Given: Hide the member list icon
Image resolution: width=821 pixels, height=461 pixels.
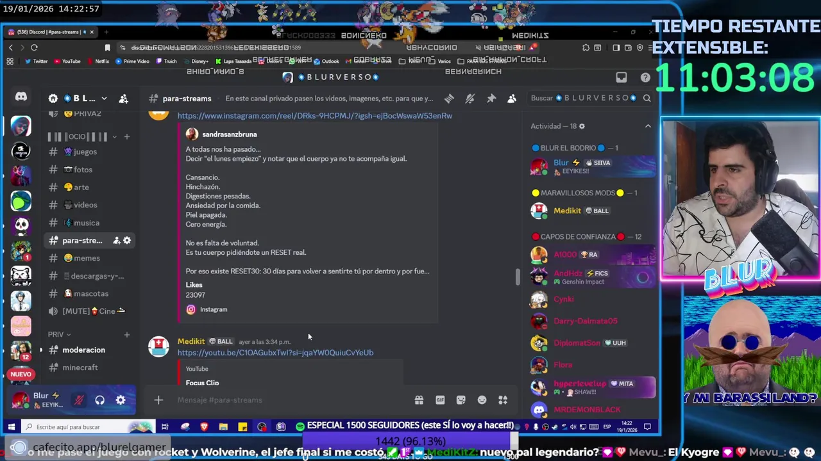Looking at the screenshot, I should tap(512, 99).
